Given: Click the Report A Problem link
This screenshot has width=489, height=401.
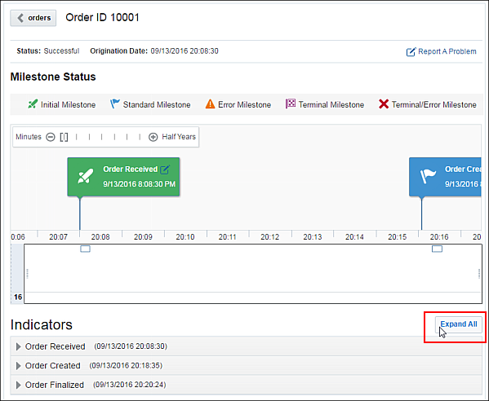Looking at the screenshot, I should tap(447, 51).
